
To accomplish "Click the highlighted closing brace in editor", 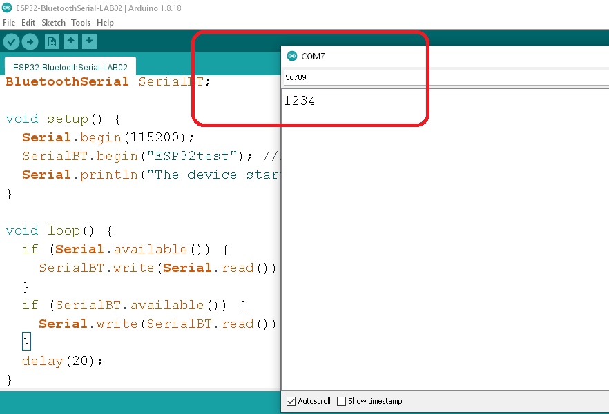I will [26, 342].
